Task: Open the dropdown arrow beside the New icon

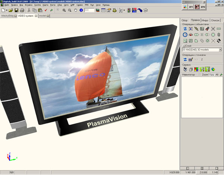Action: pos(7,10)
